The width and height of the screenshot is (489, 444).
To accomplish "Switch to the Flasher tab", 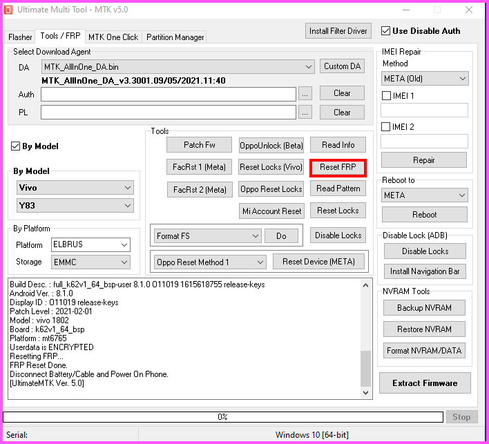I will tap(20, 37).
